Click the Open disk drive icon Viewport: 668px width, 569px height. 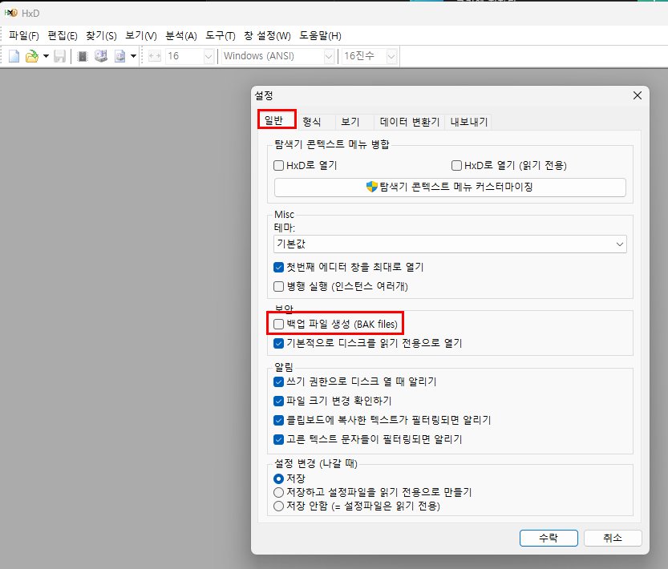point(101,56)
